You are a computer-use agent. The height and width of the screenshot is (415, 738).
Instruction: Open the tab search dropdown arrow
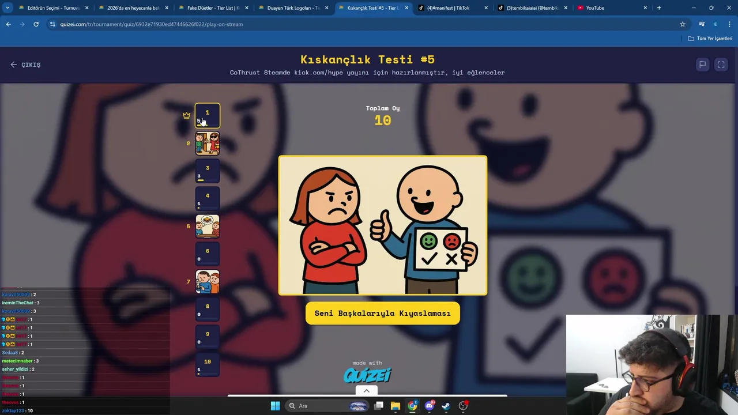click(7, 8)
